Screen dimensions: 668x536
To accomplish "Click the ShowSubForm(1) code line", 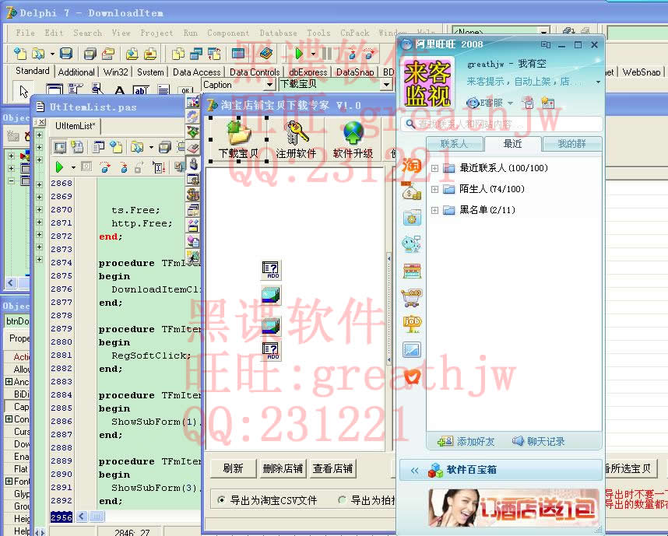I will [156, 422].
